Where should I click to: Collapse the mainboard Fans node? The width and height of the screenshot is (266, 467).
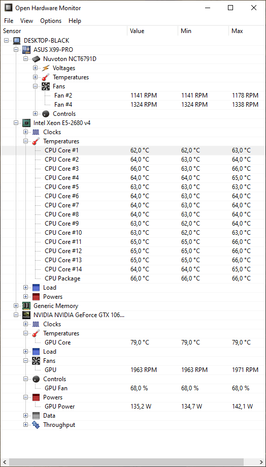point(36,86)
